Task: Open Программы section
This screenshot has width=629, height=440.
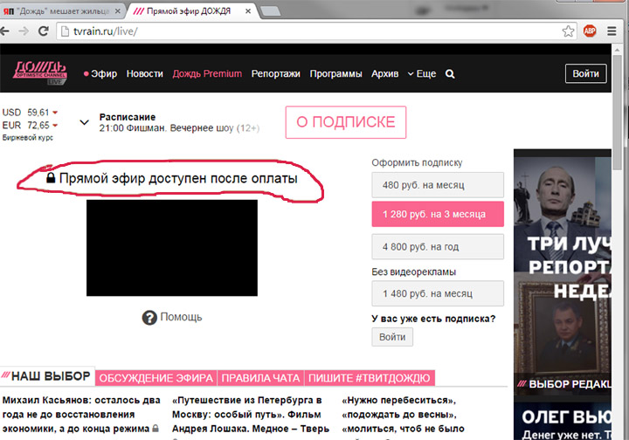Action: point(335,74)
